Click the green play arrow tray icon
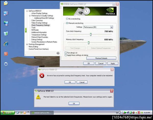Screen dimensions: 153x120 point(125,113)
